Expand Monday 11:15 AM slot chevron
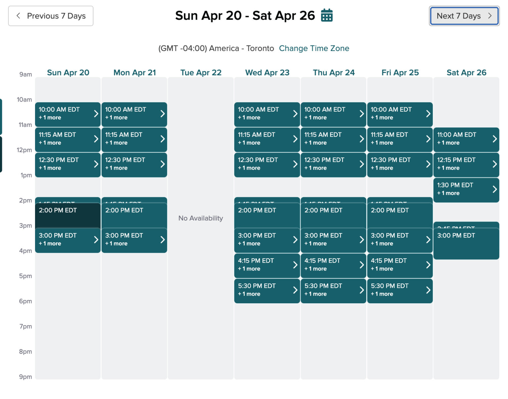Screen dimensions: 508x399 162,139
